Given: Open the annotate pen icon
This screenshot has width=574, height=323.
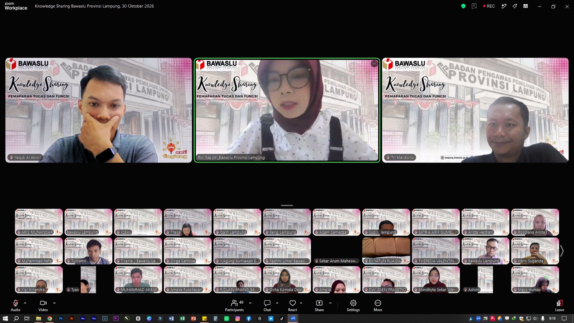Looking at the screenshot, I should click(x=504, y=6).
